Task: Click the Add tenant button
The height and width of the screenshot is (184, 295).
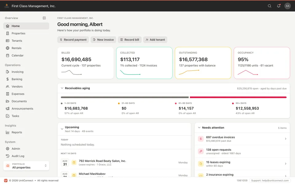Action: 155,40
